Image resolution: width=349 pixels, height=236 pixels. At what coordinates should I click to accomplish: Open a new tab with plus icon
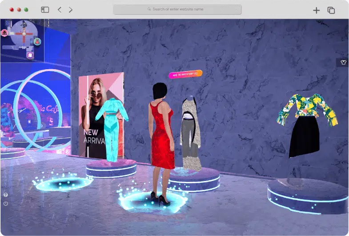(x=316, y=10)
